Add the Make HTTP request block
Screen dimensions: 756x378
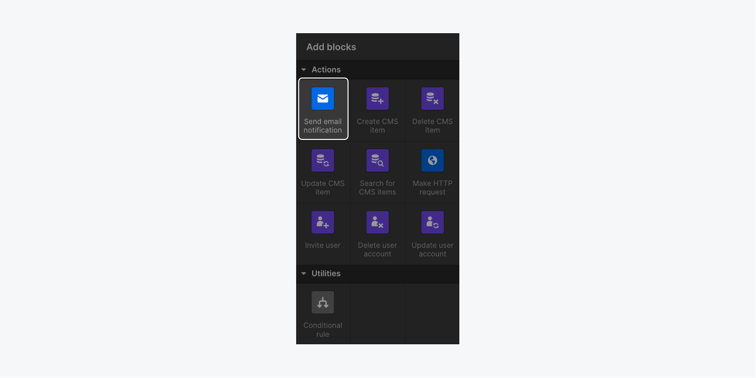point(433,173)
